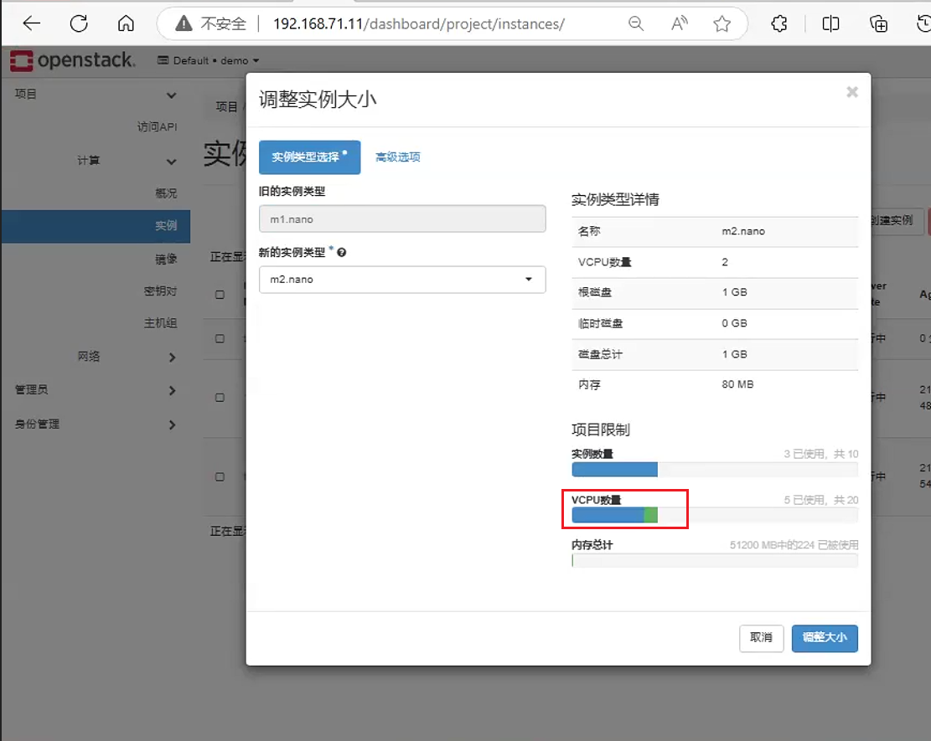The width and height of the screenshot is (931, 741).
Task: Click the 调整大小 confirm button
Action: pyautogui.click(x=825, y=638)
